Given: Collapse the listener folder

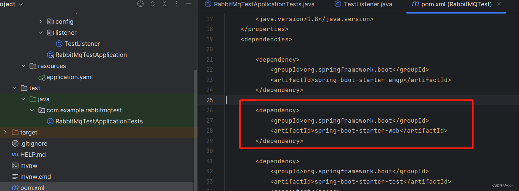Looking at the screenshot, I should (41, 33).
